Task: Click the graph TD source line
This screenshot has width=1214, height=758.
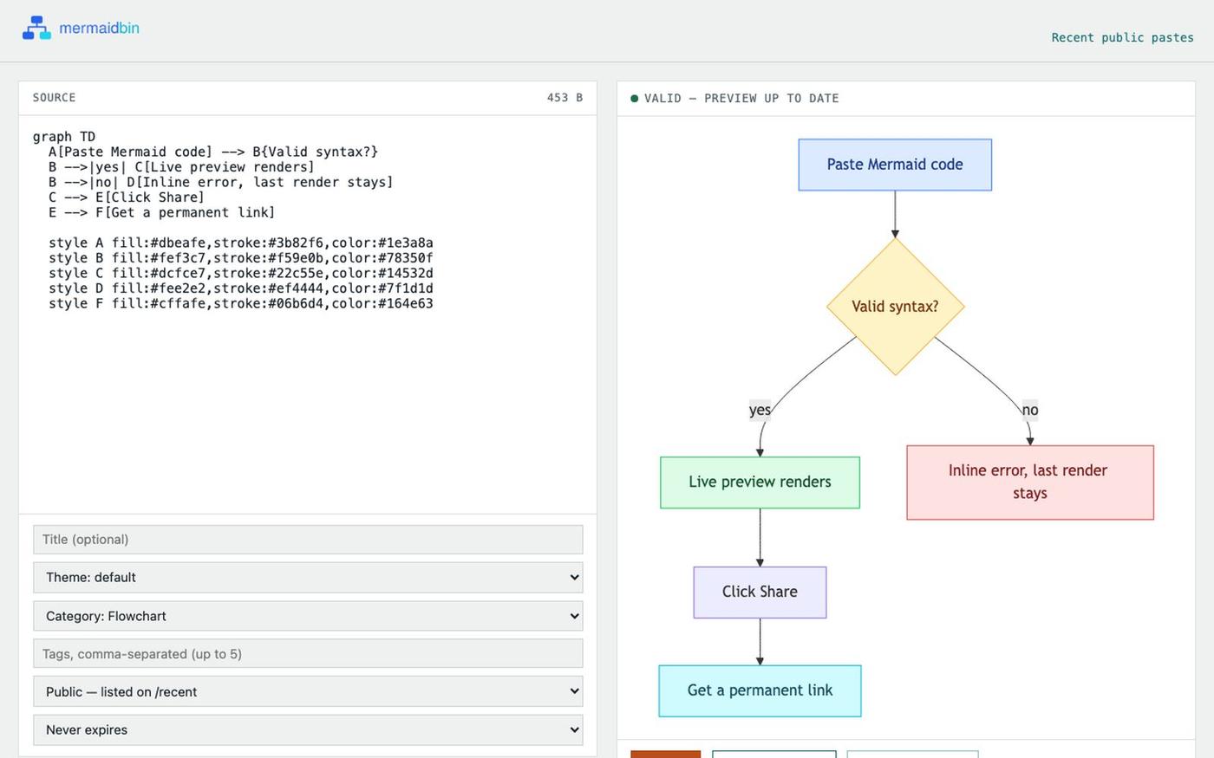Action: tap(64, 137)
